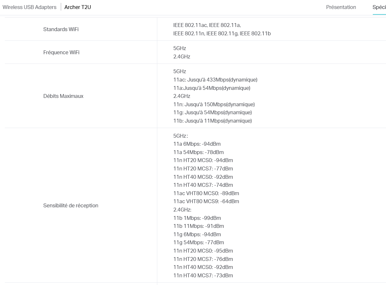Select the Spéci tab in header
The image size is (386, 285).
[x=379, y=7]
